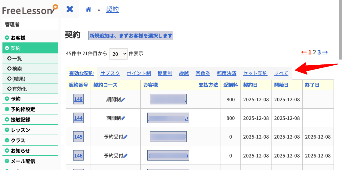Click the FreeLesson logo
The height and width of the screenshot is (170, 342).
coord(30,9)
